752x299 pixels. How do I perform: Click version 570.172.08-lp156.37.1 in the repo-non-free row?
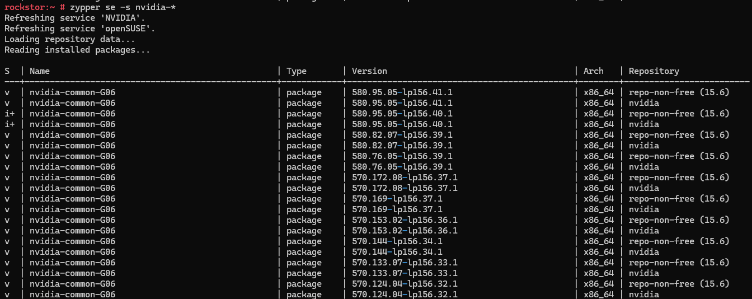(x=405, y=177)
